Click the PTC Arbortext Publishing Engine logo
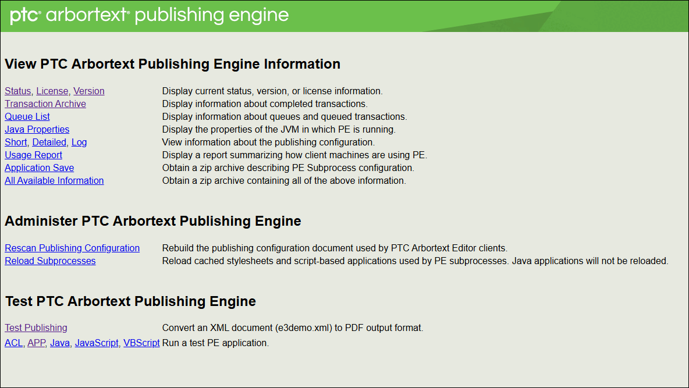 click(x=150, y=15)
